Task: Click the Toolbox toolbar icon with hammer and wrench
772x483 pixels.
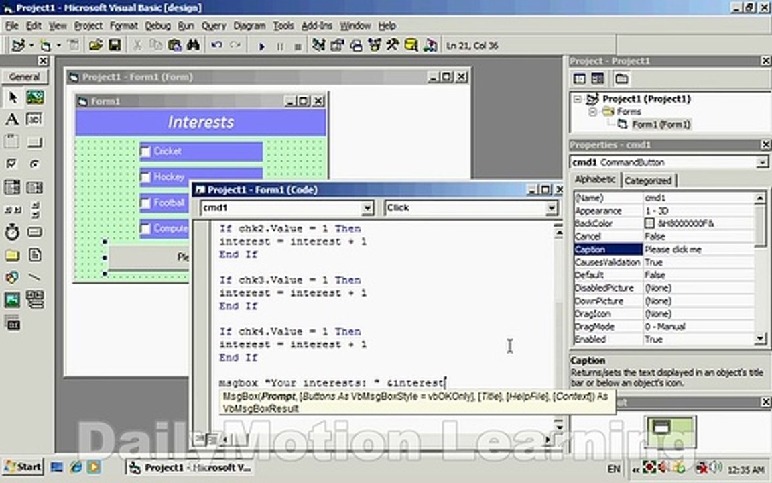Action: (x=393, y=46)
